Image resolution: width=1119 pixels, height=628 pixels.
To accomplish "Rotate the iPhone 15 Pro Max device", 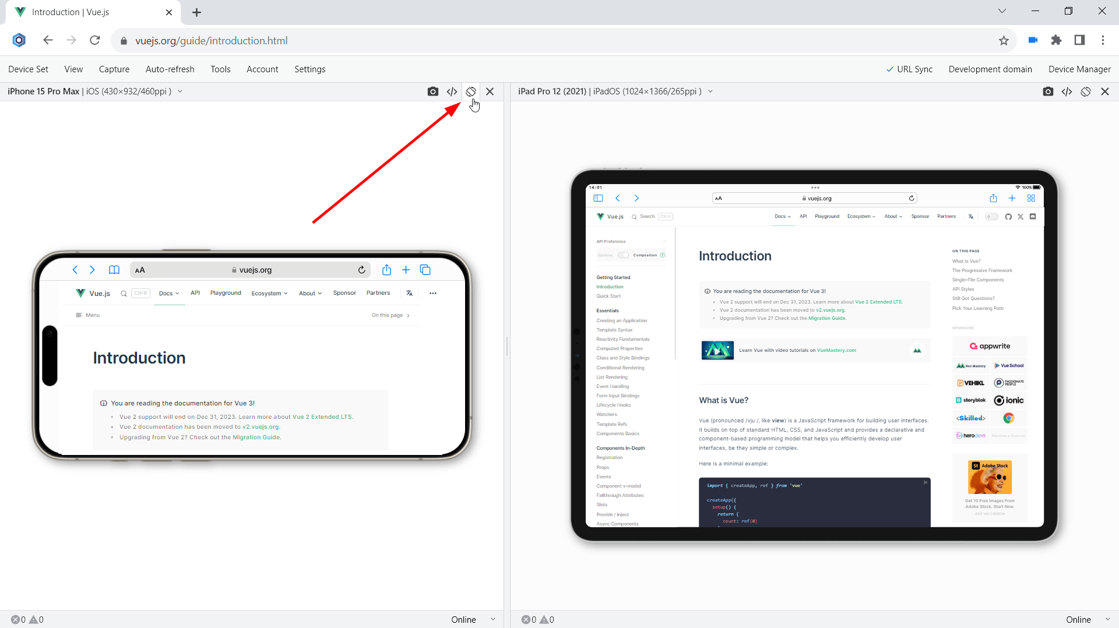I will (470, 91).
